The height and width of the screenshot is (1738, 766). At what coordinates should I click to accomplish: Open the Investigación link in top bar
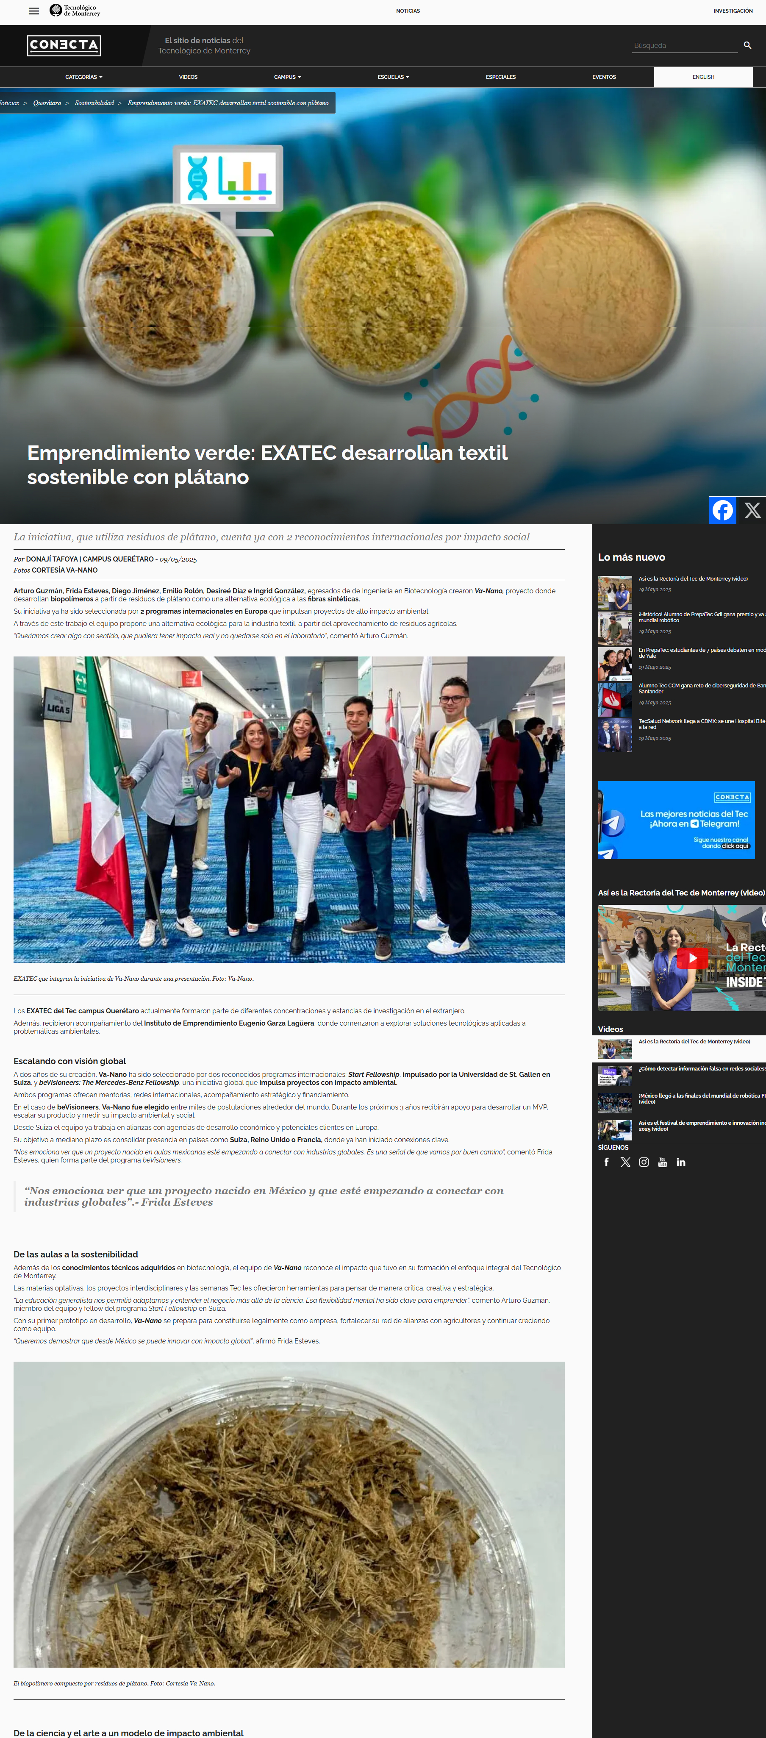click(x=732, y=11)
